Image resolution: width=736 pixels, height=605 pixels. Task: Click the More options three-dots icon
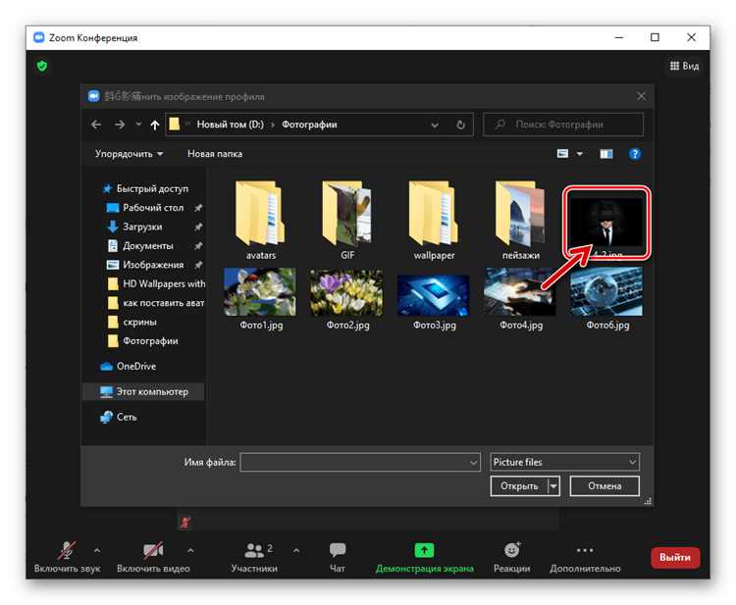pos(585,550)
